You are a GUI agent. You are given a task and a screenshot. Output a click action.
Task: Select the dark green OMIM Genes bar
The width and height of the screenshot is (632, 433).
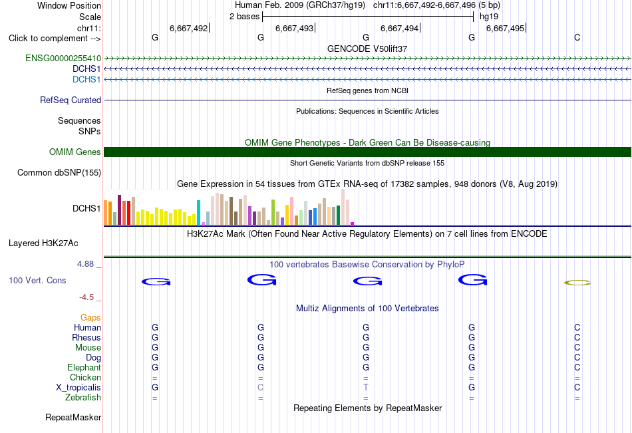point(367,152)
